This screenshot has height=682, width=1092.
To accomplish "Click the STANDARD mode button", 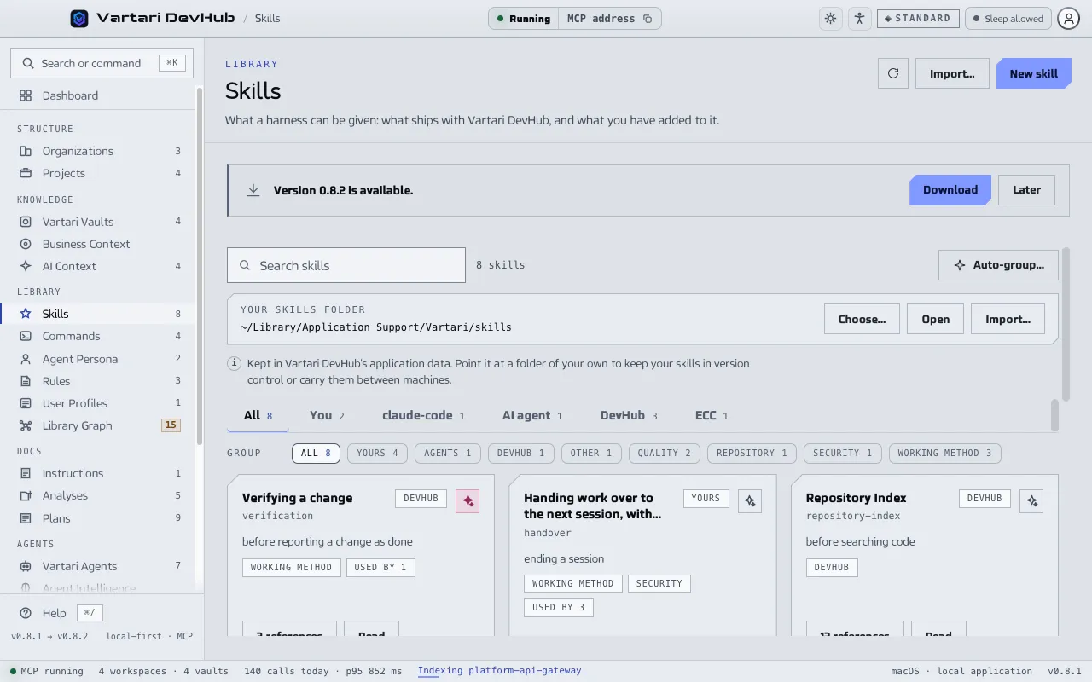I will (918, 18).
